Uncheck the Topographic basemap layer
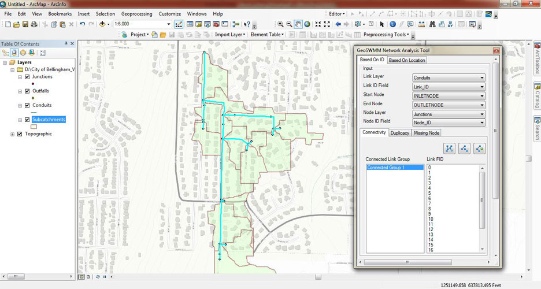This screenshot has height=289, width=541. tap(20, 134)
